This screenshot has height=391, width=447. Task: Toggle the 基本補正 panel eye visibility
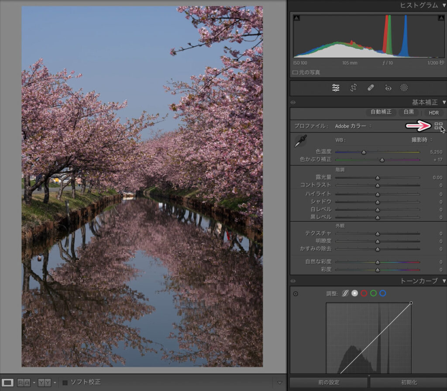pyautogui.click(x=293, y=103)
